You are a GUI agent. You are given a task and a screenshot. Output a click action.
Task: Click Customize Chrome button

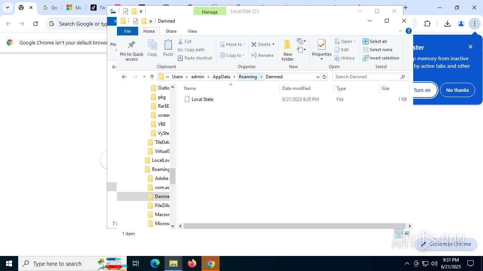click(446, 244)
